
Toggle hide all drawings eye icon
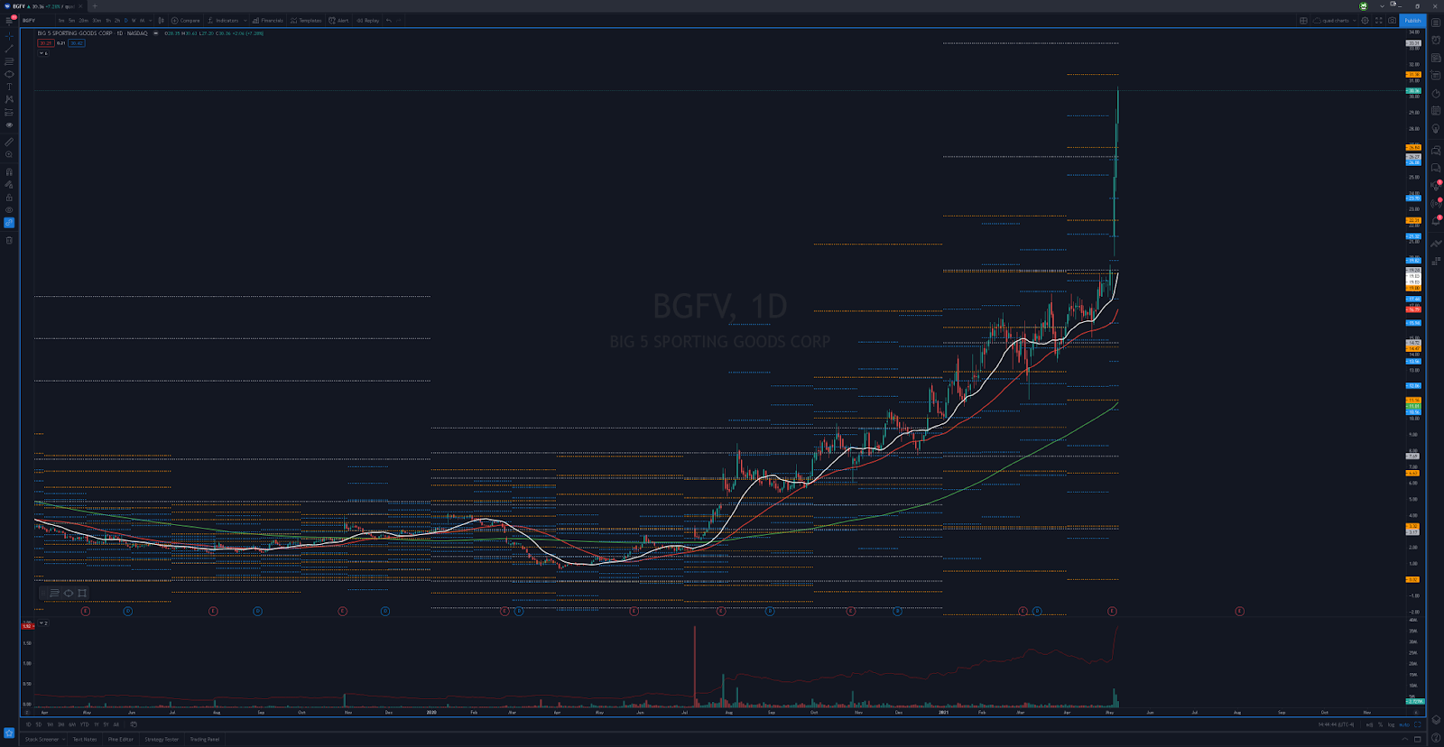tap(9, 209)
